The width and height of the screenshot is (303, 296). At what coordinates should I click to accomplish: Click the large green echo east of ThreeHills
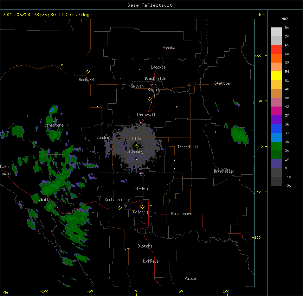tap(239, 135)
